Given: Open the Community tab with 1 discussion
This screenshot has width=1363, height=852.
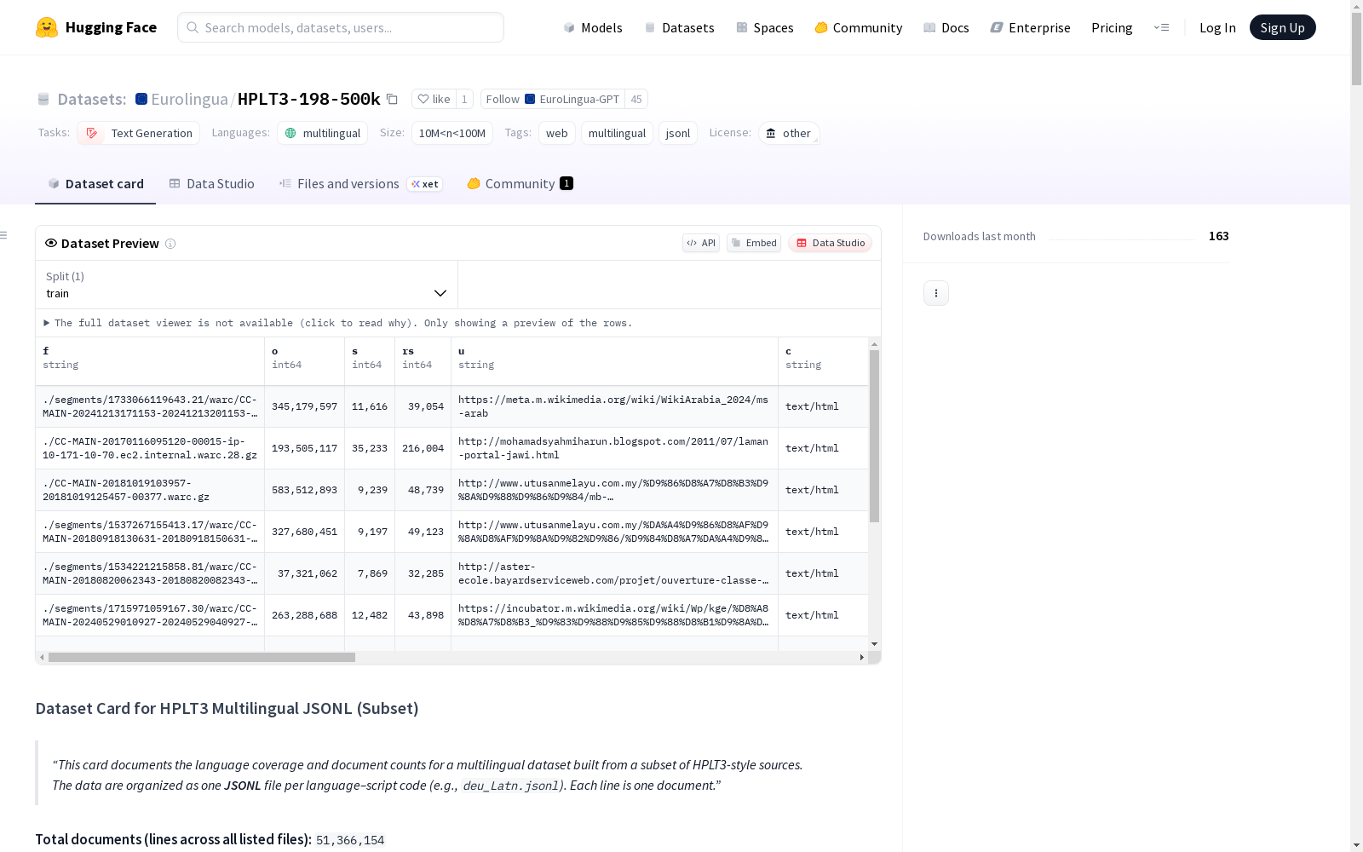Looking at the screenshot, I should [520, 184].
